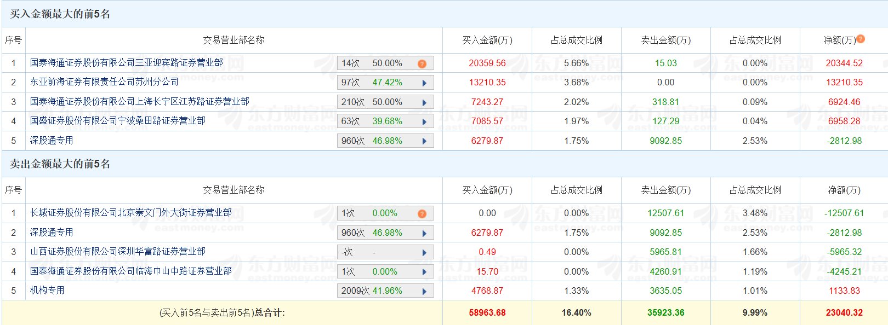Click 机构专用 in the sell table
This screenshot has height=325, width=888.
[47, 291]
